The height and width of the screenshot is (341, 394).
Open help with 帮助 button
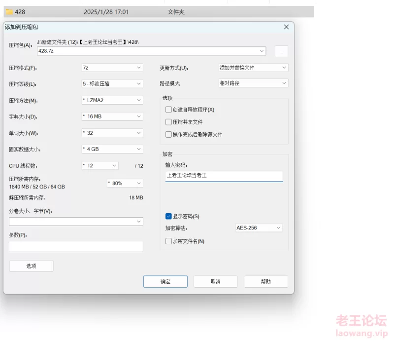click(x=266, y=282)
